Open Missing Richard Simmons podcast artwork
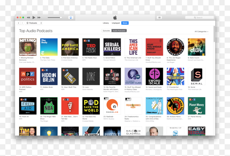The width and height of the screenshot is (230, 156). tap(28, 47)
